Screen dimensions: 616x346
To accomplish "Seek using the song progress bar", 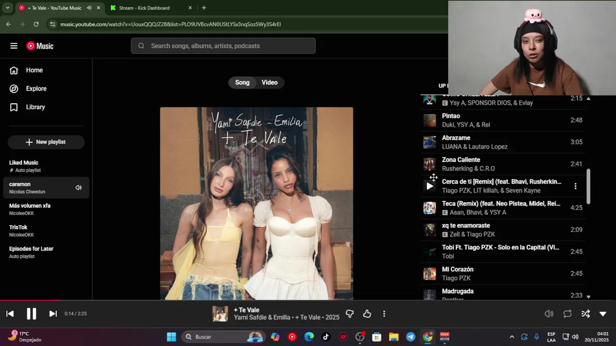I will pos(308,300).
